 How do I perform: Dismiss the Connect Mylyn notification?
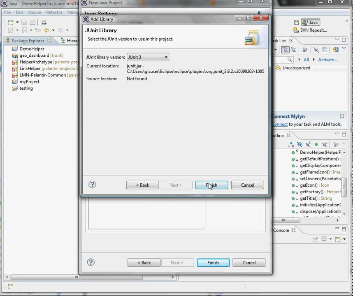point(342,116)
